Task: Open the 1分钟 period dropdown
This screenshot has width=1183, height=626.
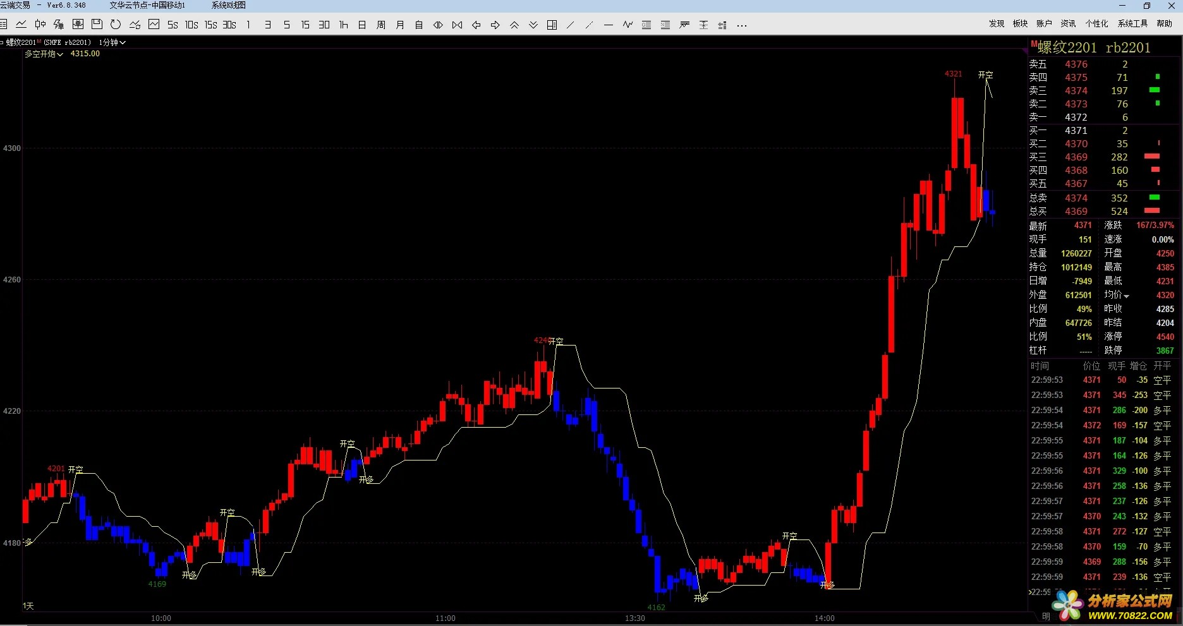Action: 112,42
